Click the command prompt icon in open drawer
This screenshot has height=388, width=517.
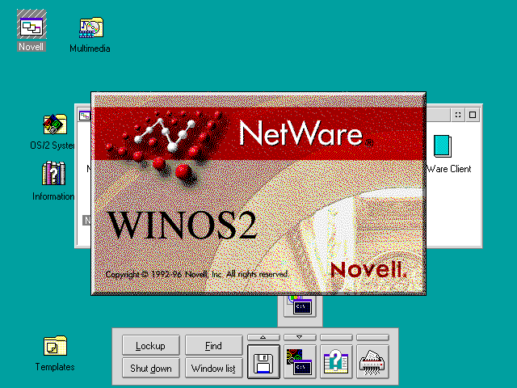pos(300,306)
